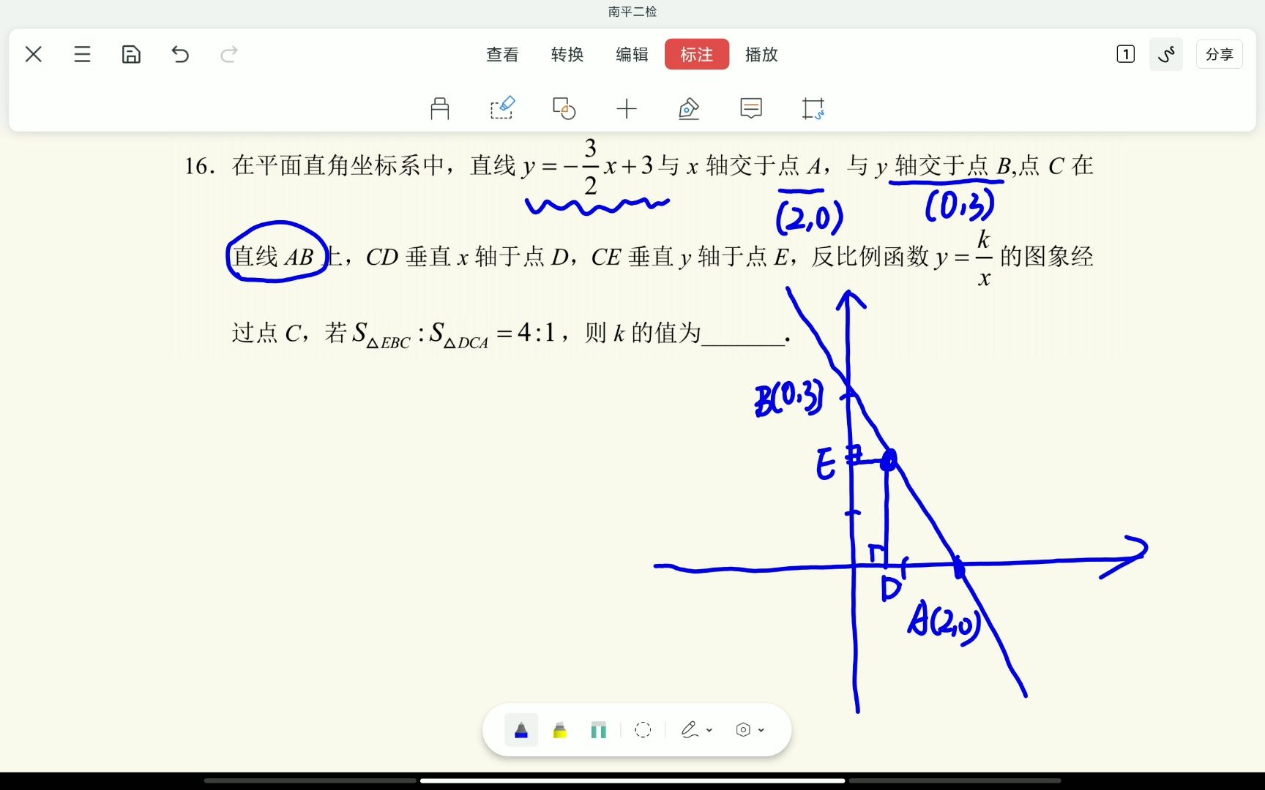Click the 南平二检 document title

(x=632, y=12)
